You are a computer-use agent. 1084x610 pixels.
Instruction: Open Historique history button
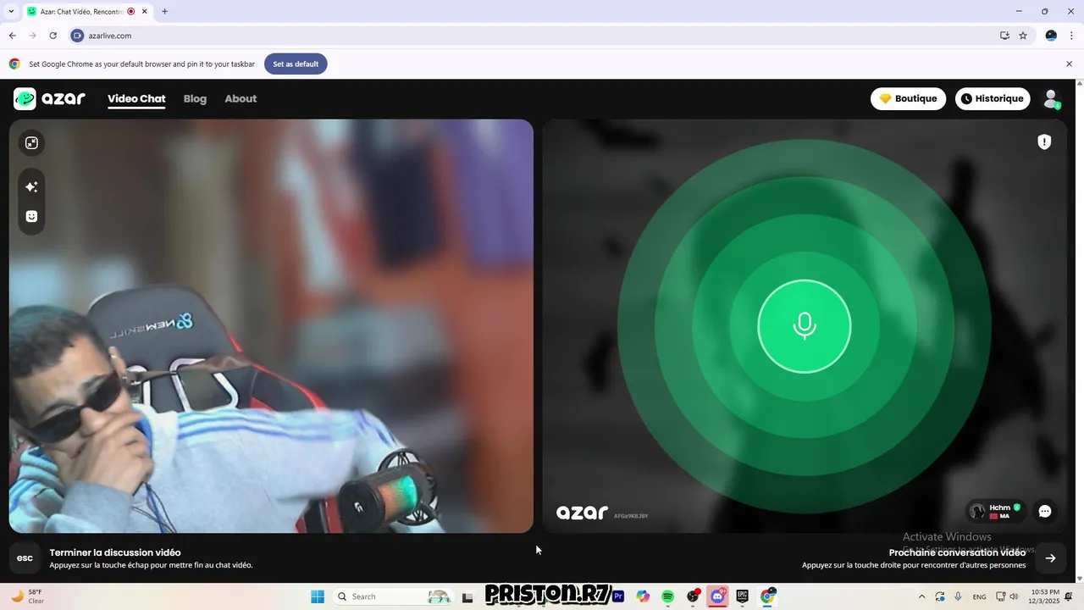[993, 98]
